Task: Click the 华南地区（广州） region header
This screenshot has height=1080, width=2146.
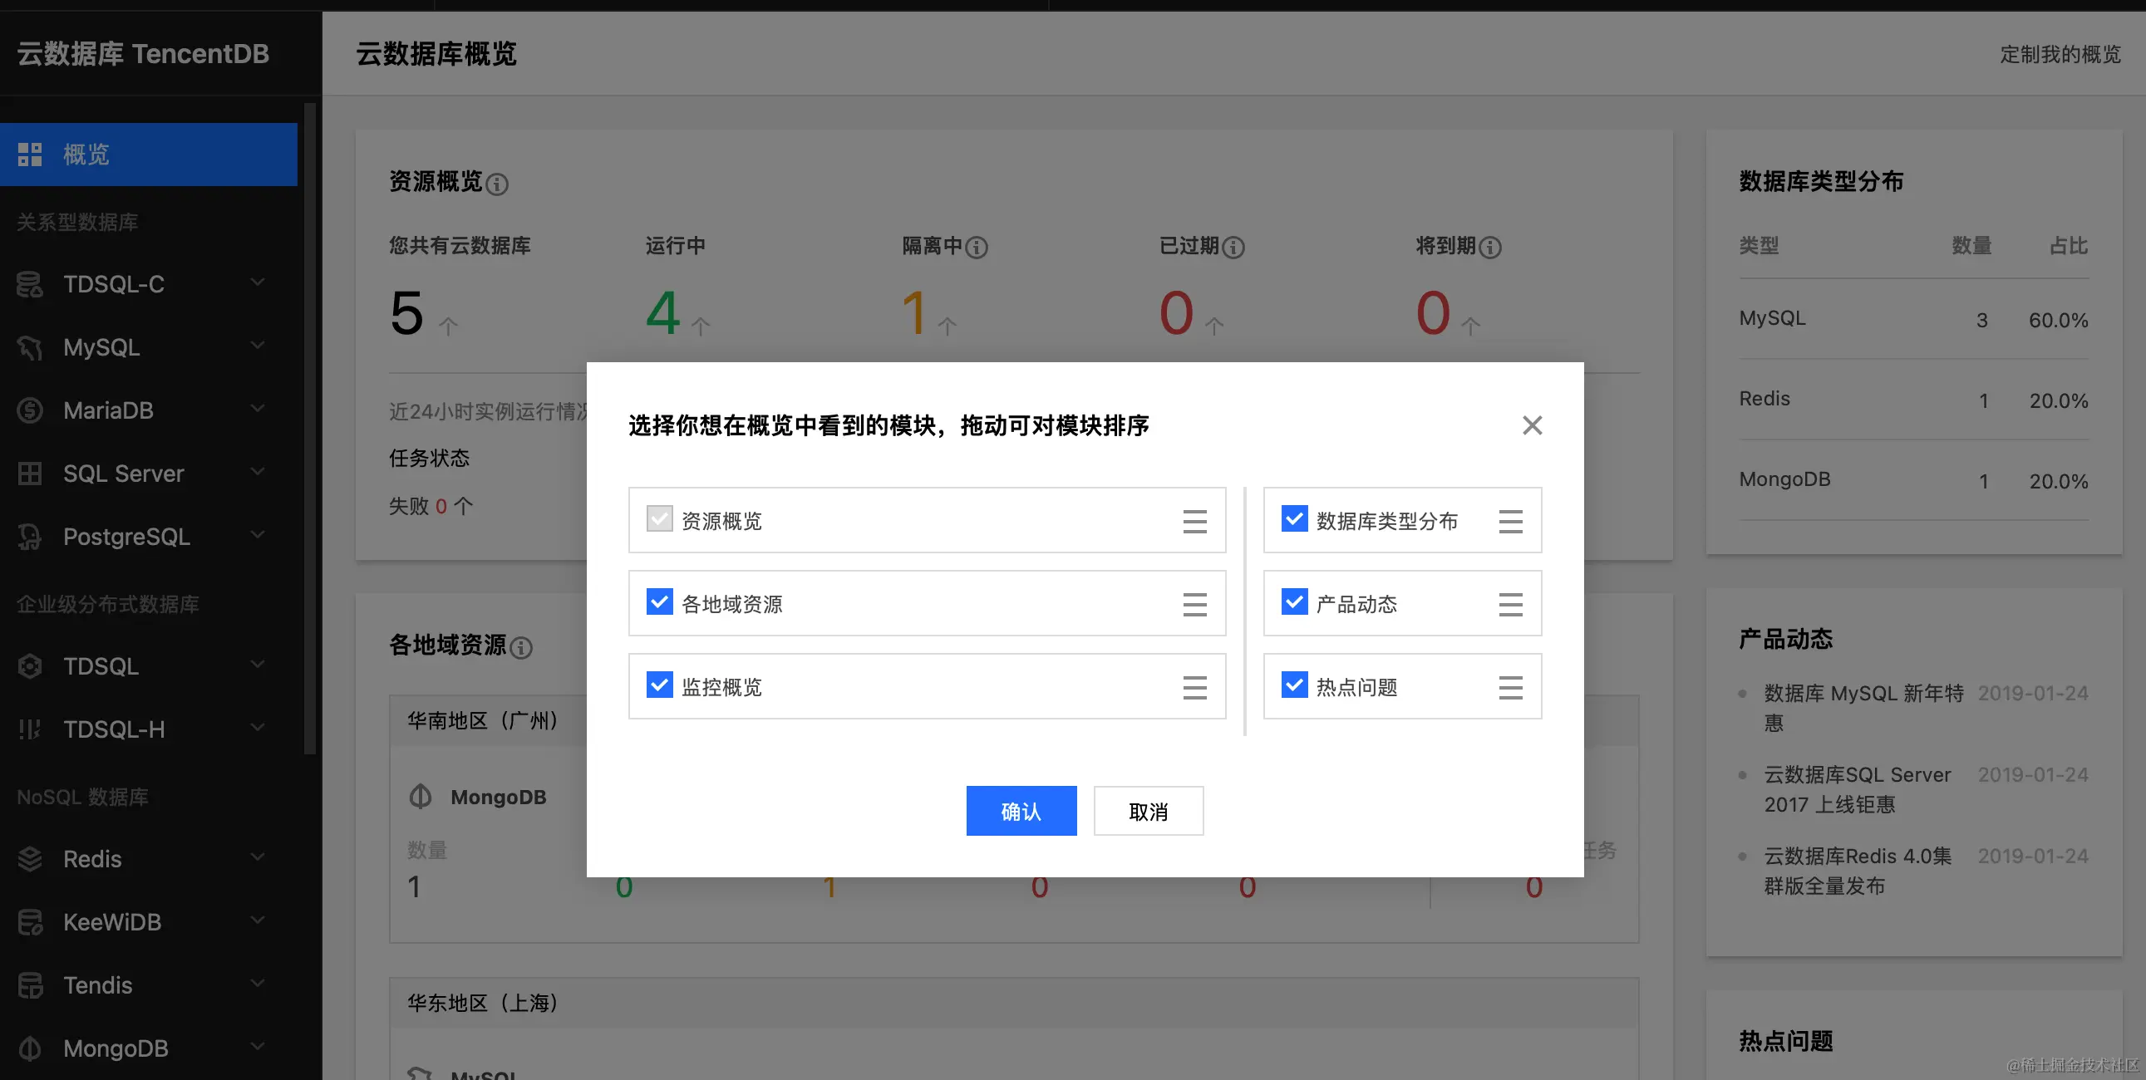Action: click(489, 720)
